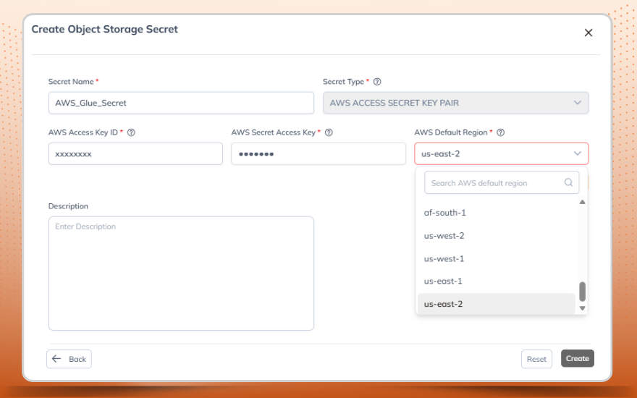The image size is (637, 398).
Task: Open the Secret Type dropdown
Action: 455,103
